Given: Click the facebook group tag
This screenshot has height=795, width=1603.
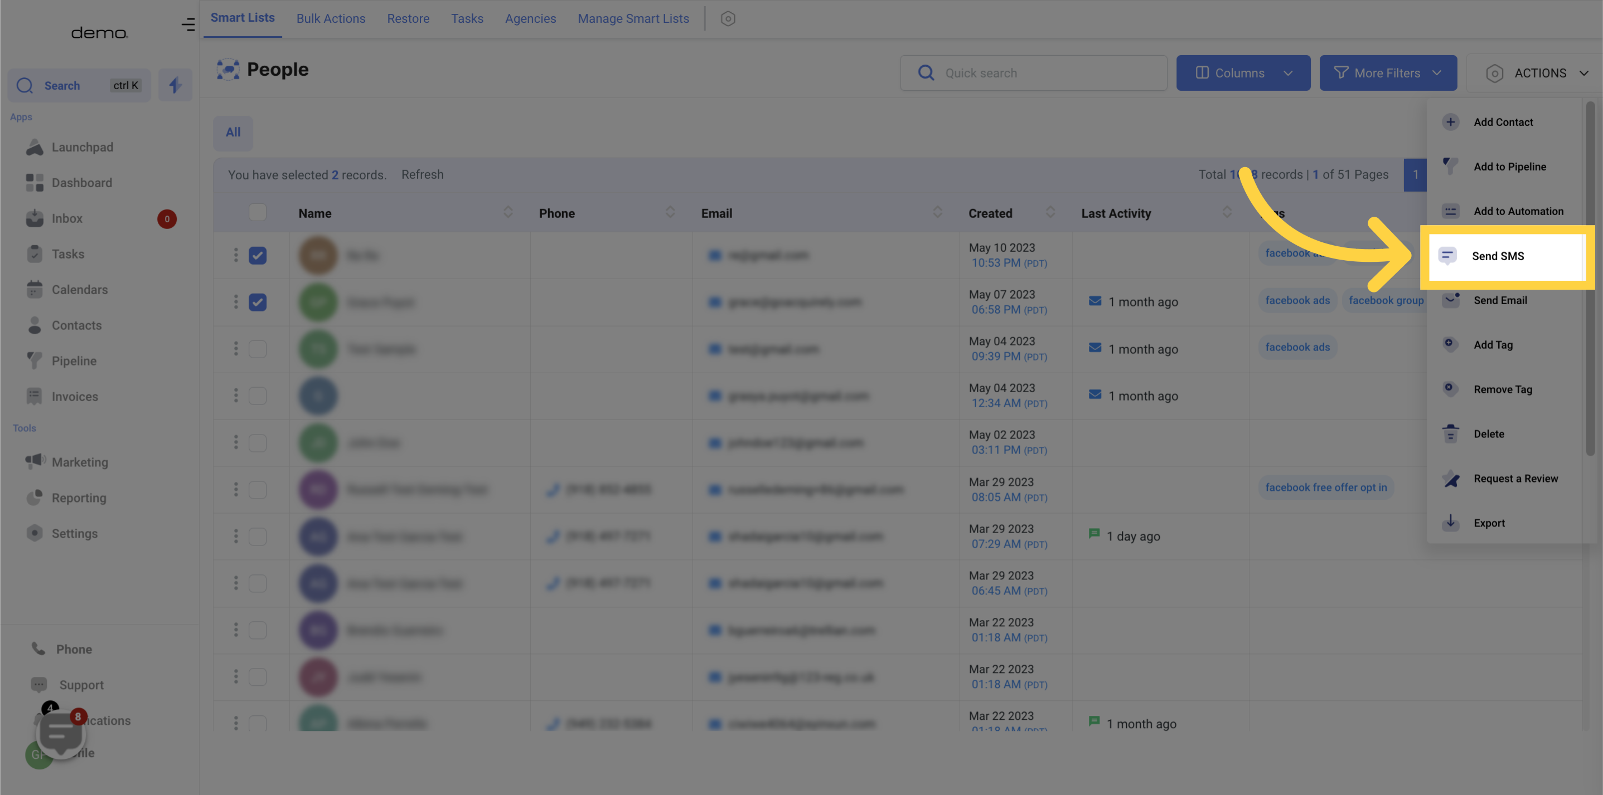Looking at the screenshot, I should [x=1385, y=300].
